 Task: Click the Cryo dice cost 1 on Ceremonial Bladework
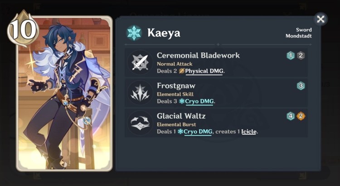click(x=291, y=55)
